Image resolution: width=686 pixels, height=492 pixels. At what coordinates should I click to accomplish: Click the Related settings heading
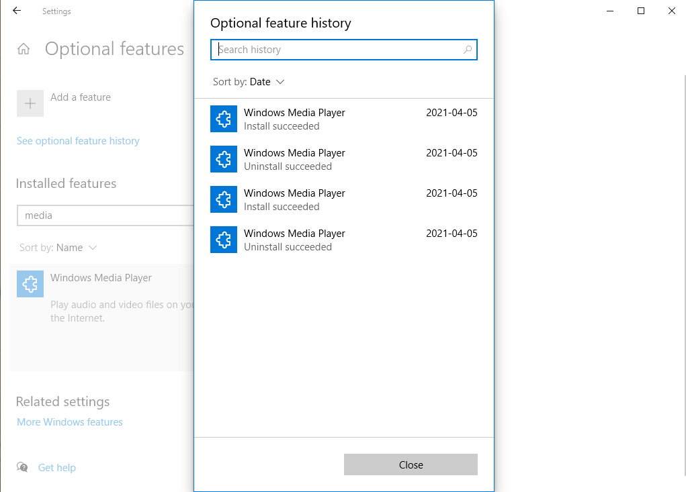62,401
